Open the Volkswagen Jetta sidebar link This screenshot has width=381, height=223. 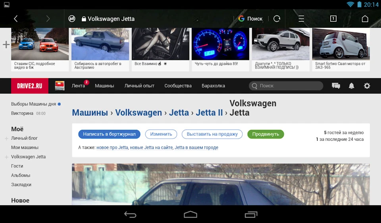(x=29, y=157)
